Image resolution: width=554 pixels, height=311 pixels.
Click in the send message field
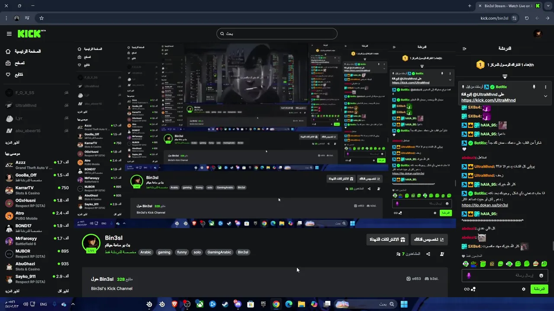coord(504,275)
